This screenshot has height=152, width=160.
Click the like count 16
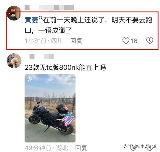[134, 41]
